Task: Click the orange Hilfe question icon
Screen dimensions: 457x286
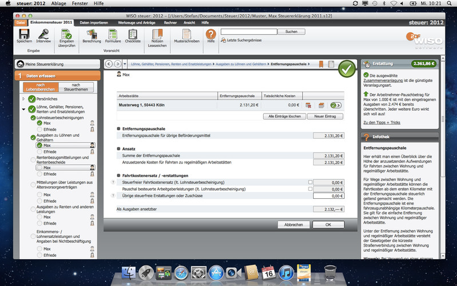Action: [210, 34]
